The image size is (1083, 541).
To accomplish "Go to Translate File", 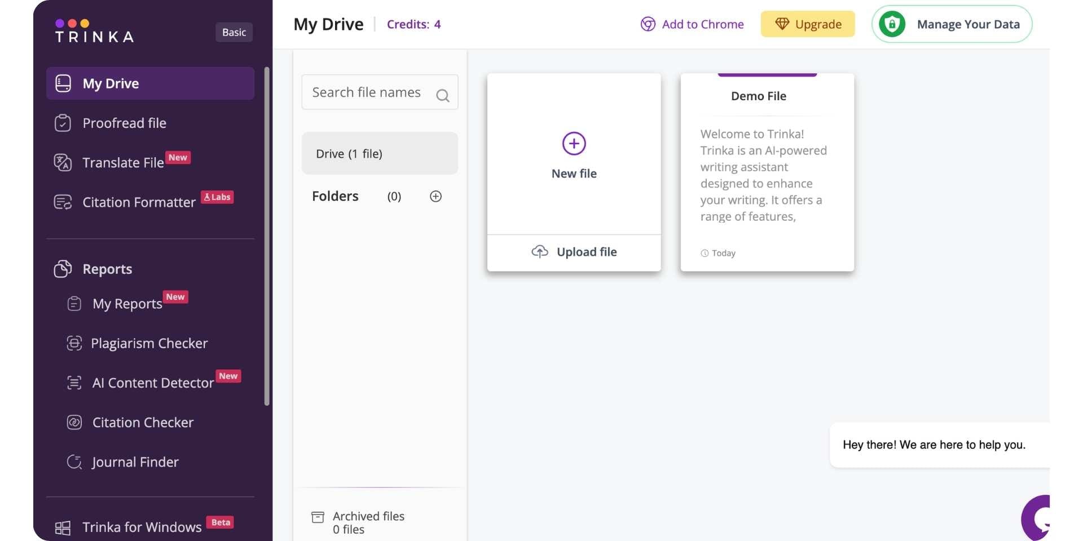I will 150,162.
